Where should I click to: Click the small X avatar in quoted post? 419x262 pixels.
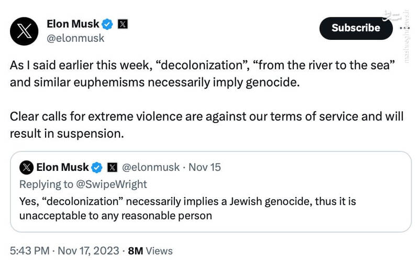click(26, 167)
